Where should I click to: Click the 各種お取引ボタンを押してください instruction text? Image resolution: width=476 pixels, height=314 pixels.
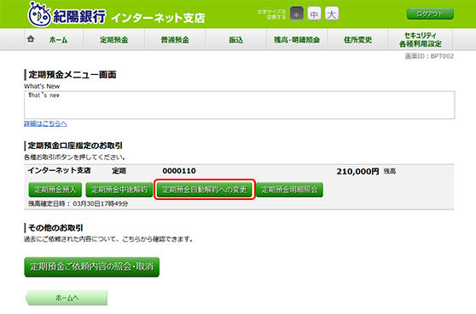tap(74, 157)
